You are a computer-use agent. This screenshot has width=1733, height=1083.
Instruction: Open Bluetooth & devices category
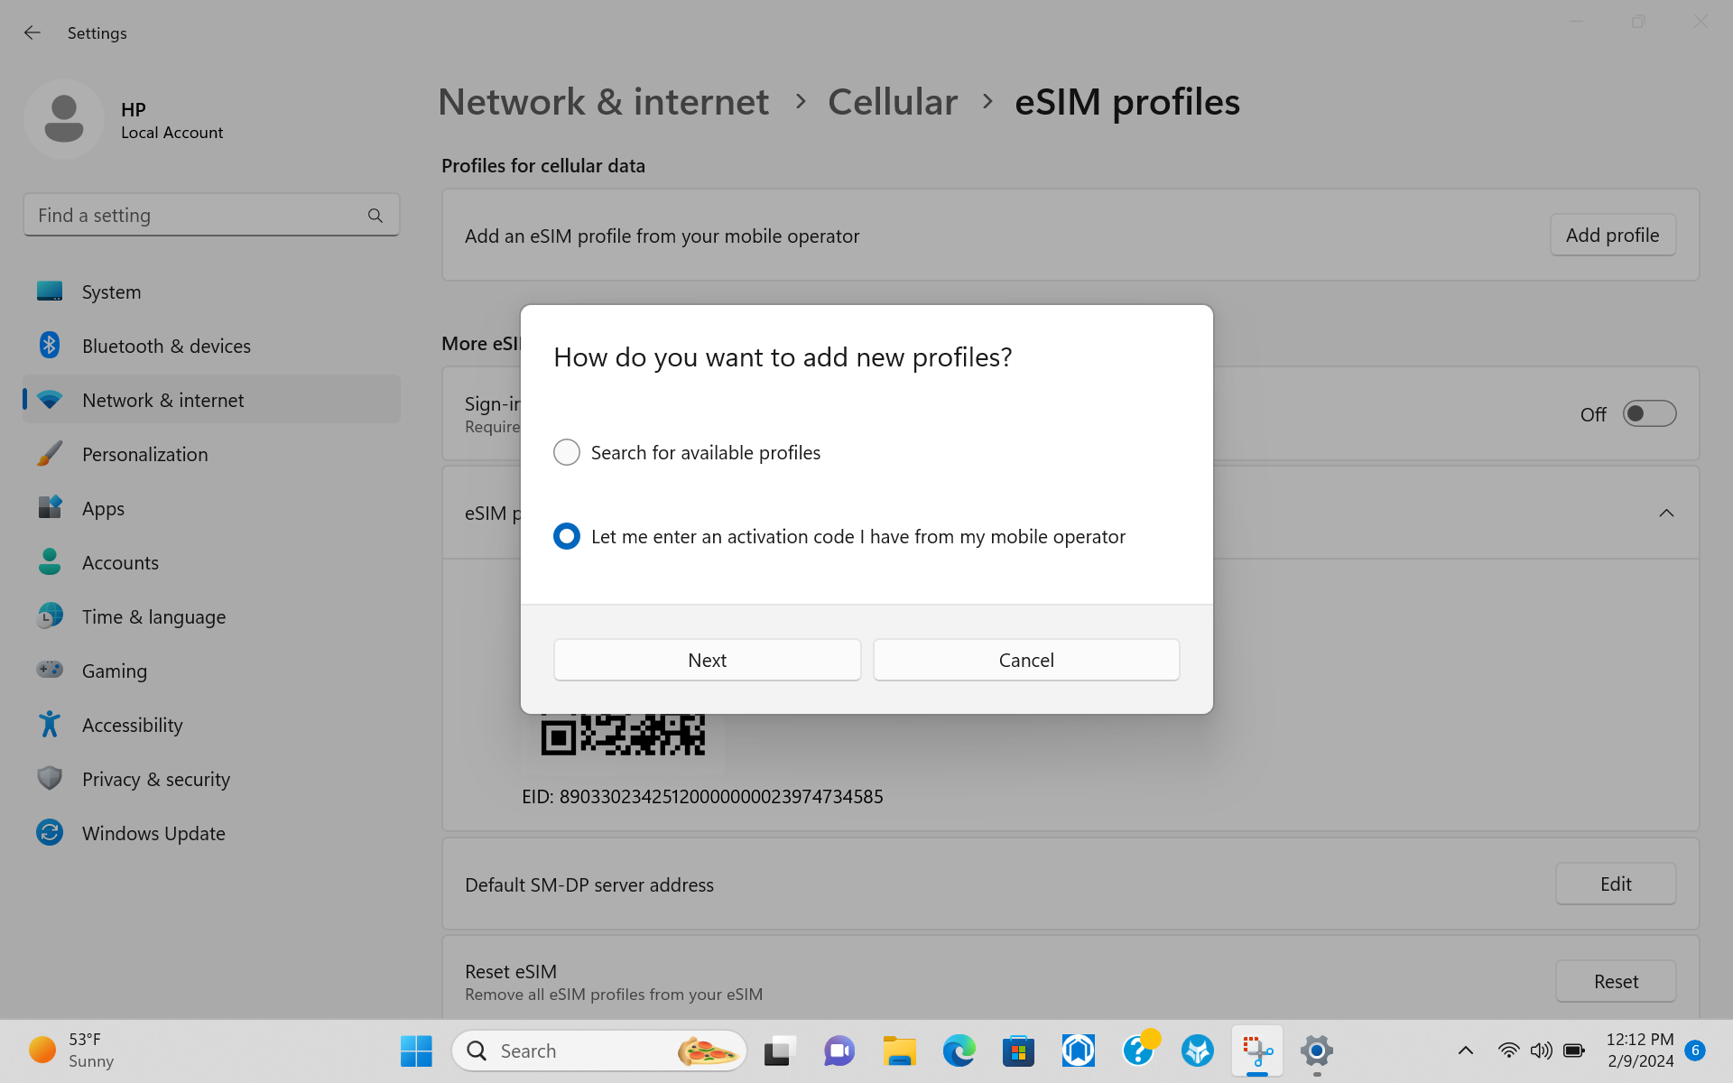(x=211, y=346)
